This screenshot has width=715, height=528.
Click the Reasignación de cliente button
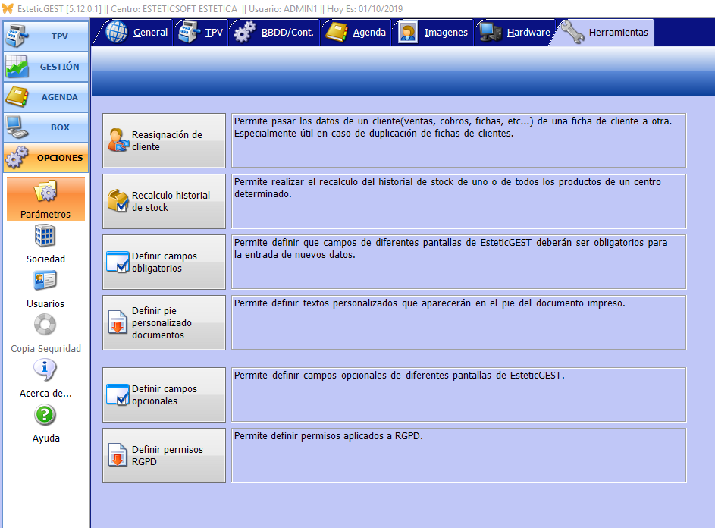click(x=165, y=140)
